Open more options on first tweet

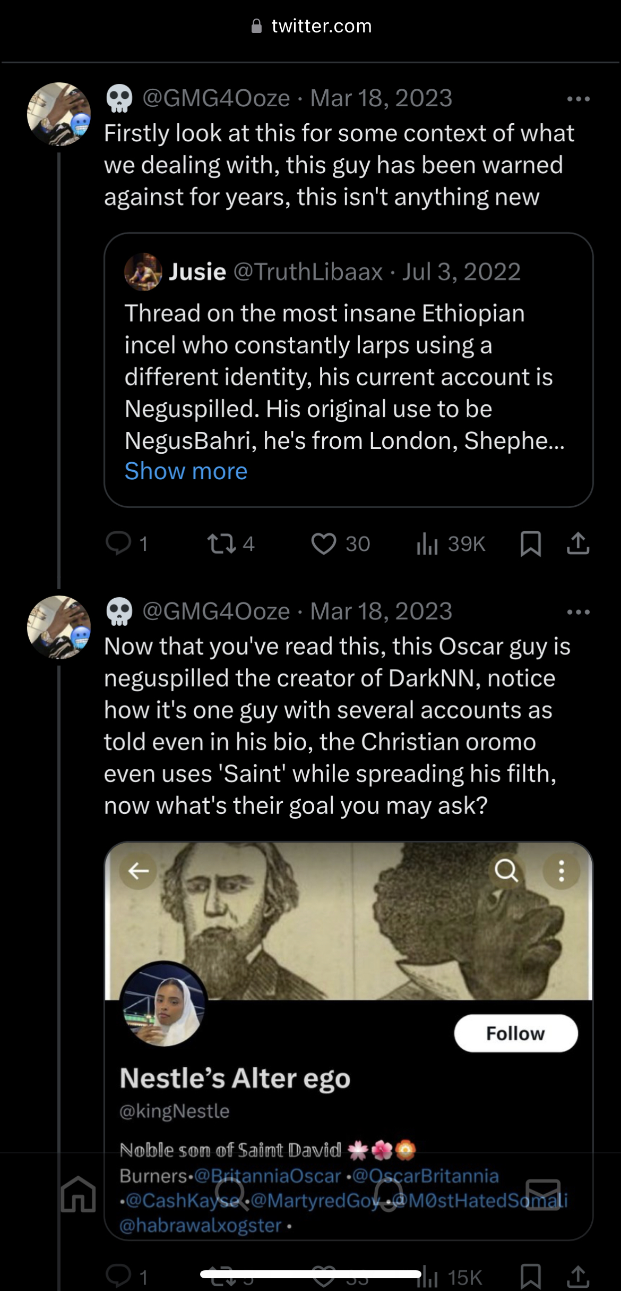coord(578,99)
